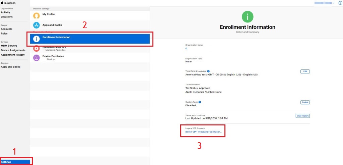The height and width of the screenshot is (165, 343).
Task: Select Settings at bottom of sidebar
Action: pos(15,162)
